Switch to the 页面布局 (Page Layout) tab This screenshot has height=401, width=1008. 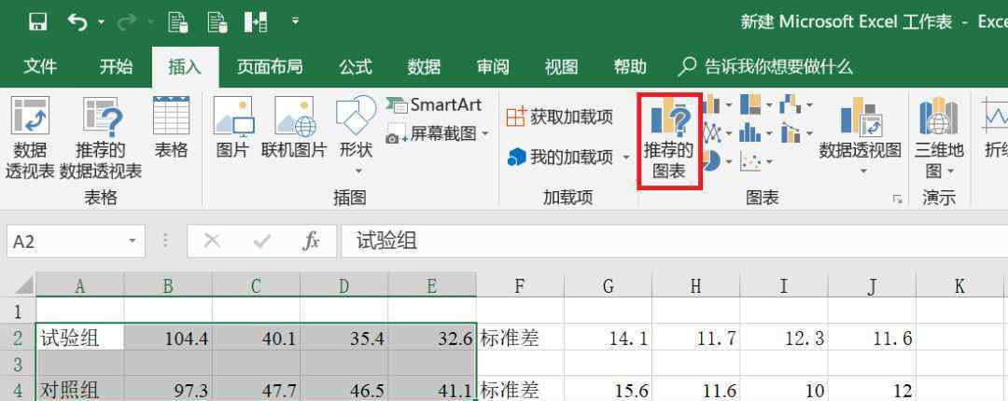[269, 67]
